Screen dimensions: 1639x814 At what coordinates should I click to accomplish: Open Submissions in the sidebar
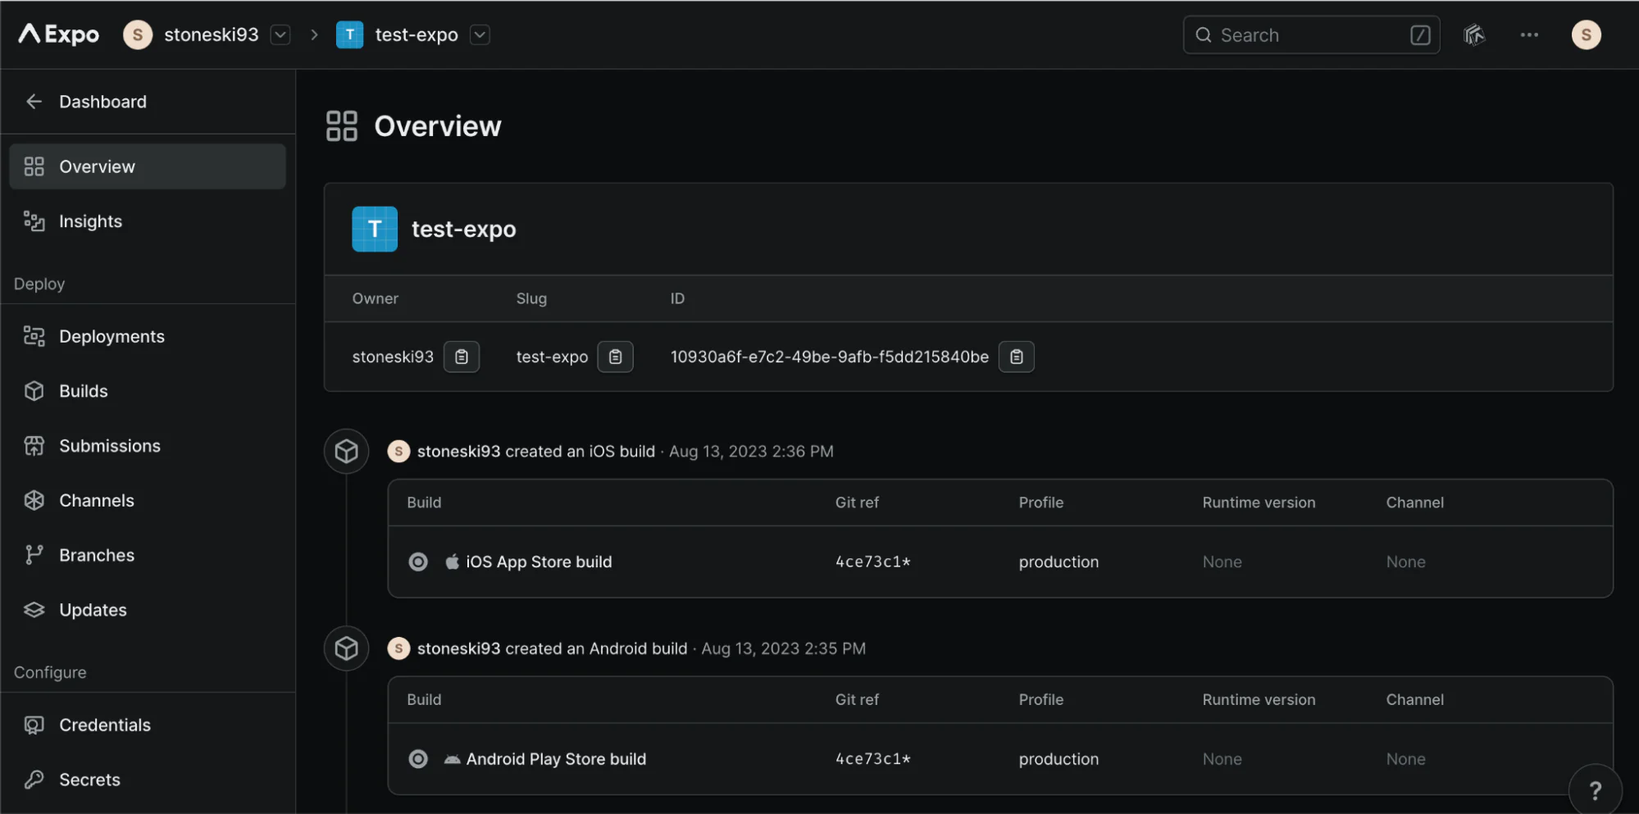coord(148,446)
